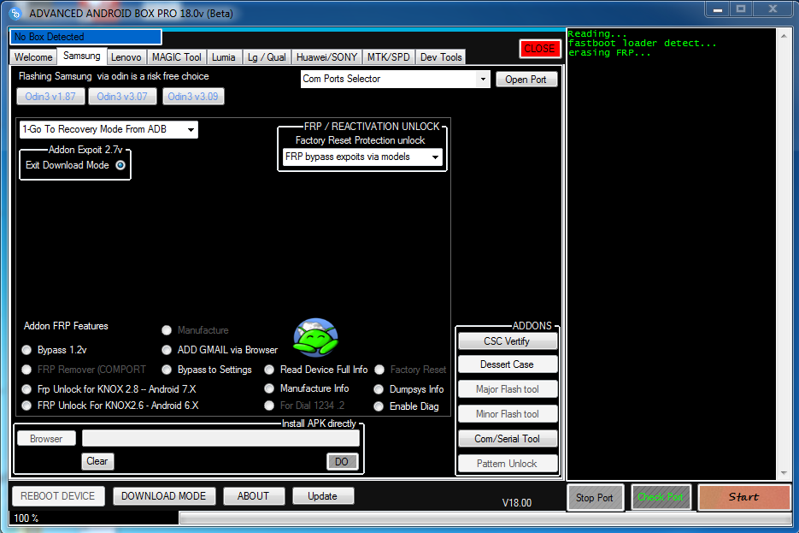Screen dimensions: 799x533
Task: Click the log panel scroll down arrow
Action: click(784, 473)
